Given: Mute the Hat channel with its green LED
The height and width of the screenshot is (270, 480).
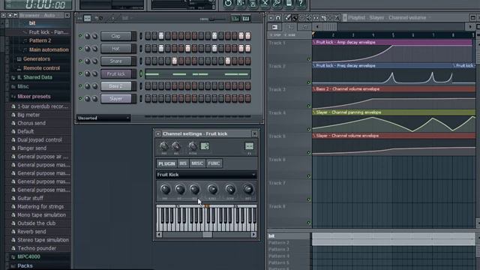Looking at the screenshot, I should pos(80,48).
